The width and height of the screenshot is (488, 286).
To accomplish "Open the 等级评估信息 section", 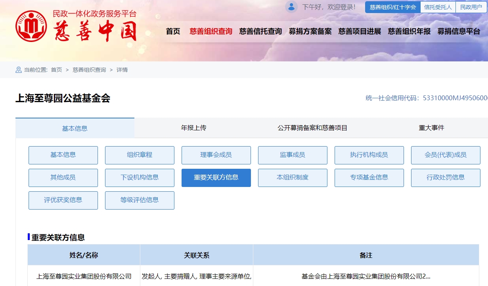I will click(x=140, y=200).
